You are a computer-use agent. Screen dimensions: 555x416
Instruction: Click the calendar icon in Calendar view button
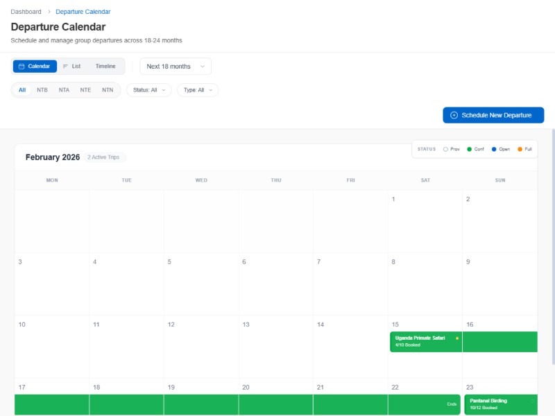coord(22,67)
